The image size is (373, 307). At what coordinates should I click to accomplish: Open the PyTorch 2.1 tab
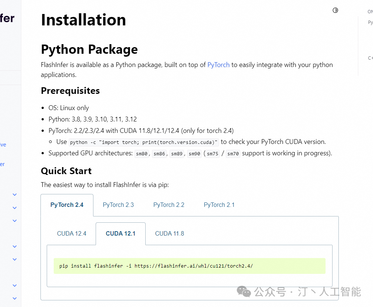(x=219, y=205)
